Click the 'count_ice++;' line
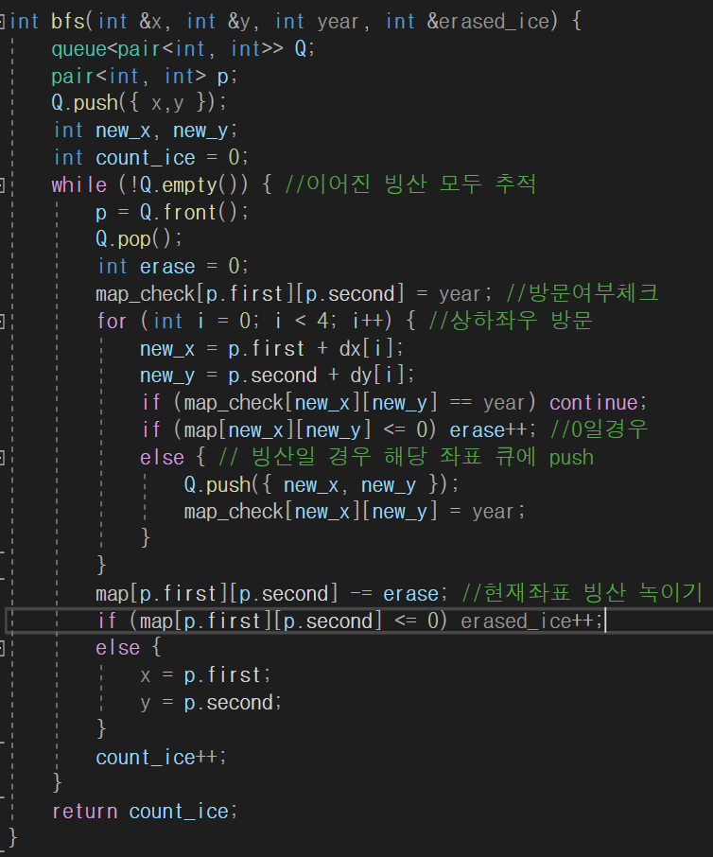713x857 pixels. pos(161,758)
